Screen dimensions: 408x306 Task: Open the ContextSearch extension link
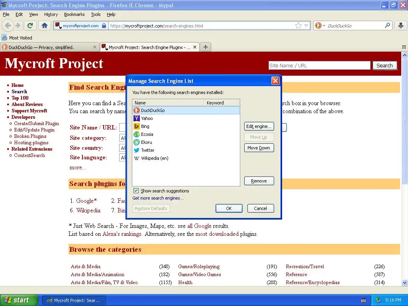[29, 155]
